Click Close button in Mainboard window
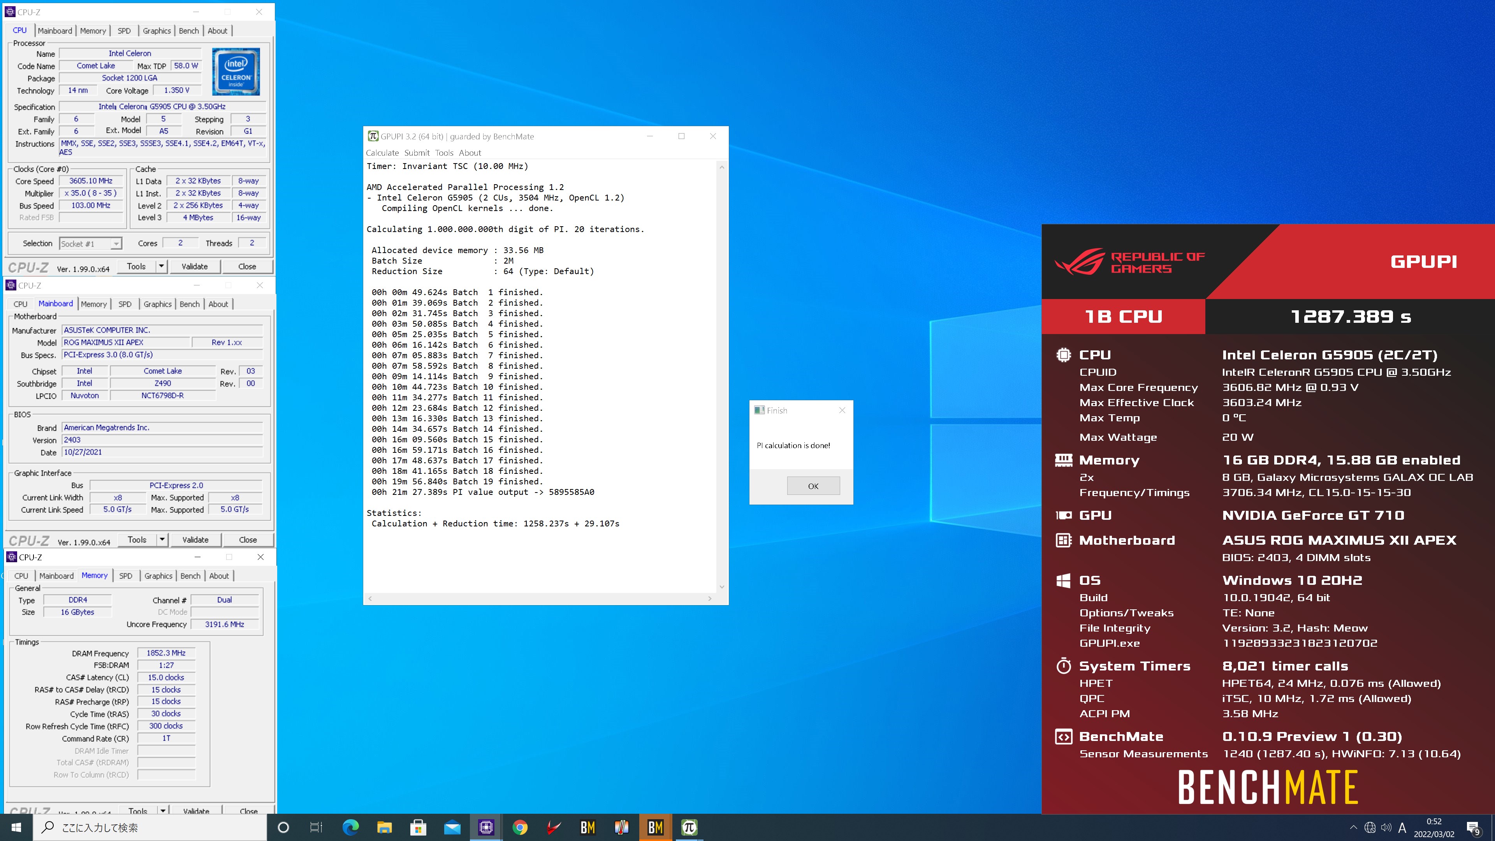The image size is (1495, 841). 248,540
